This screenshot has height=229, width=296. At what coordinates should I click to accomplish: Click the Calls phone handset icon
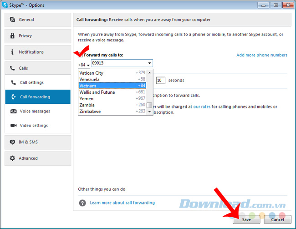pyautogui.click(x=12, y=68)
